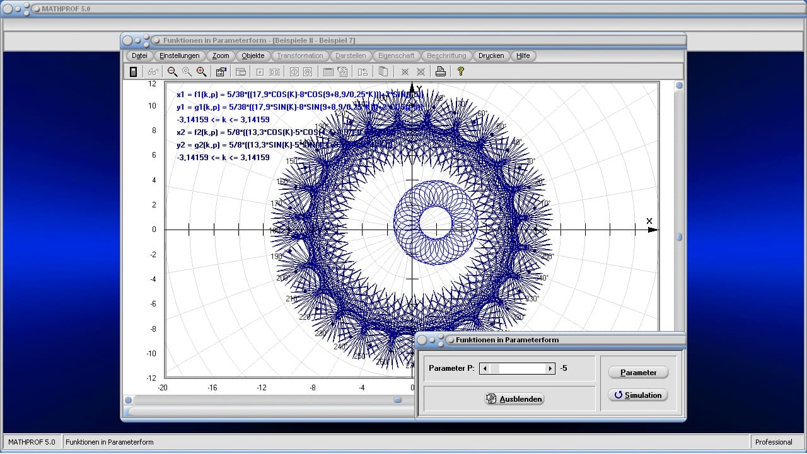Open the properties settings toolbar icon
The image size is (807, 454).
coord(221,72)
